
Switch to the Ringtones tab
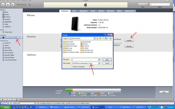(x=83, y=11)
